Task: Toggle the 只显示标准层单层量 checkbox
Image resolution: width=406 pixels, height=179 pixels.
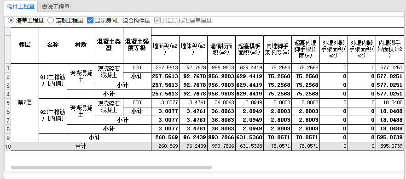Action: tap(157, 20)
